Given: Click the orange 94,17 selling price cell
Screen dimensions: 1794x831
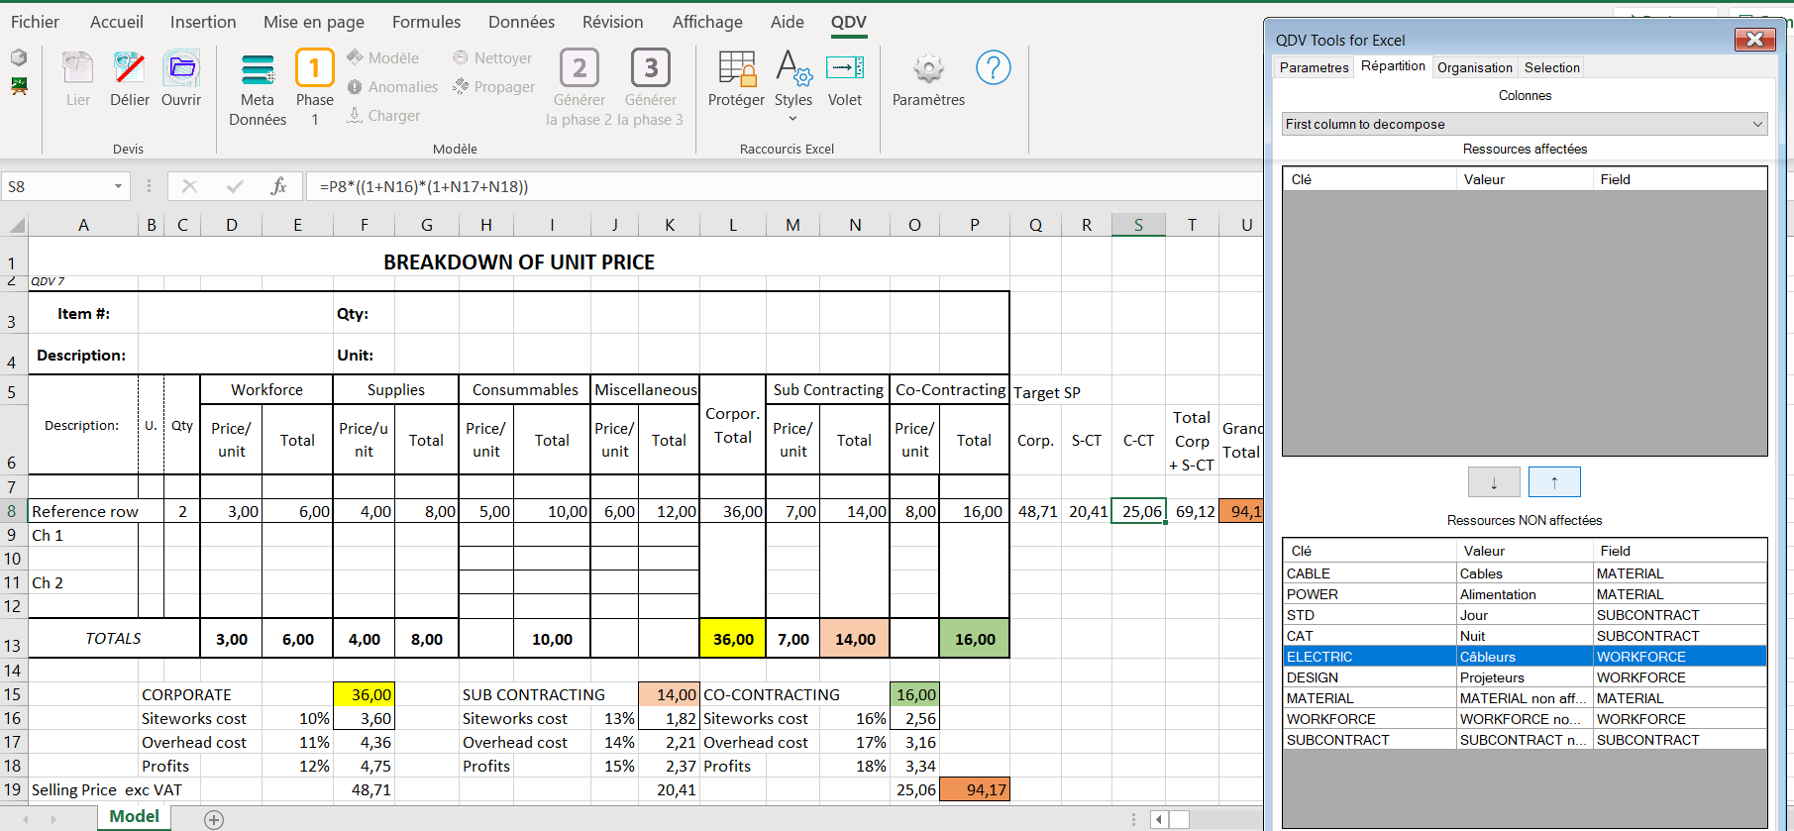Looking at the screenshot, I should [975, 789].
